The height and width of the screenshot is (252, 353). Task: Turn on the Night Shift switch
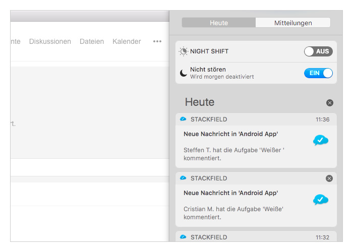pyautogui.click(x=318, y=51)
